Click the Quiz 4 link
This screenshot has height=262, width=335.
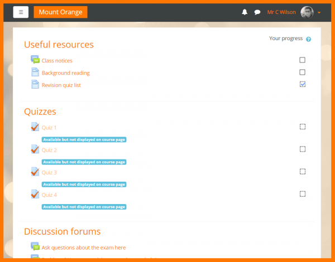(49, 195)
